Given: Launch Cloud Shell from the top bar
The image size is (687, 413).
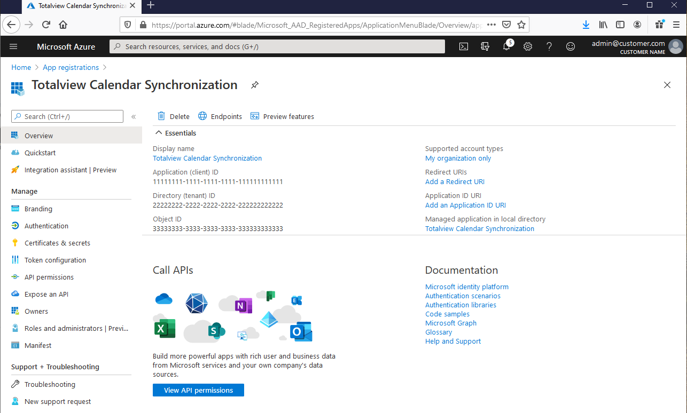Looking at the screenshot, I should point(464,46).
